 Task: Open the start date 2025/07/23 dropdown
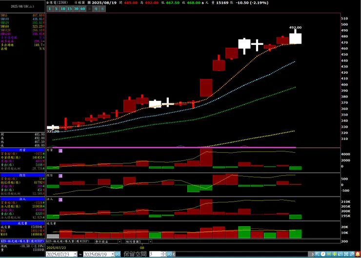[x=75, y=254]
